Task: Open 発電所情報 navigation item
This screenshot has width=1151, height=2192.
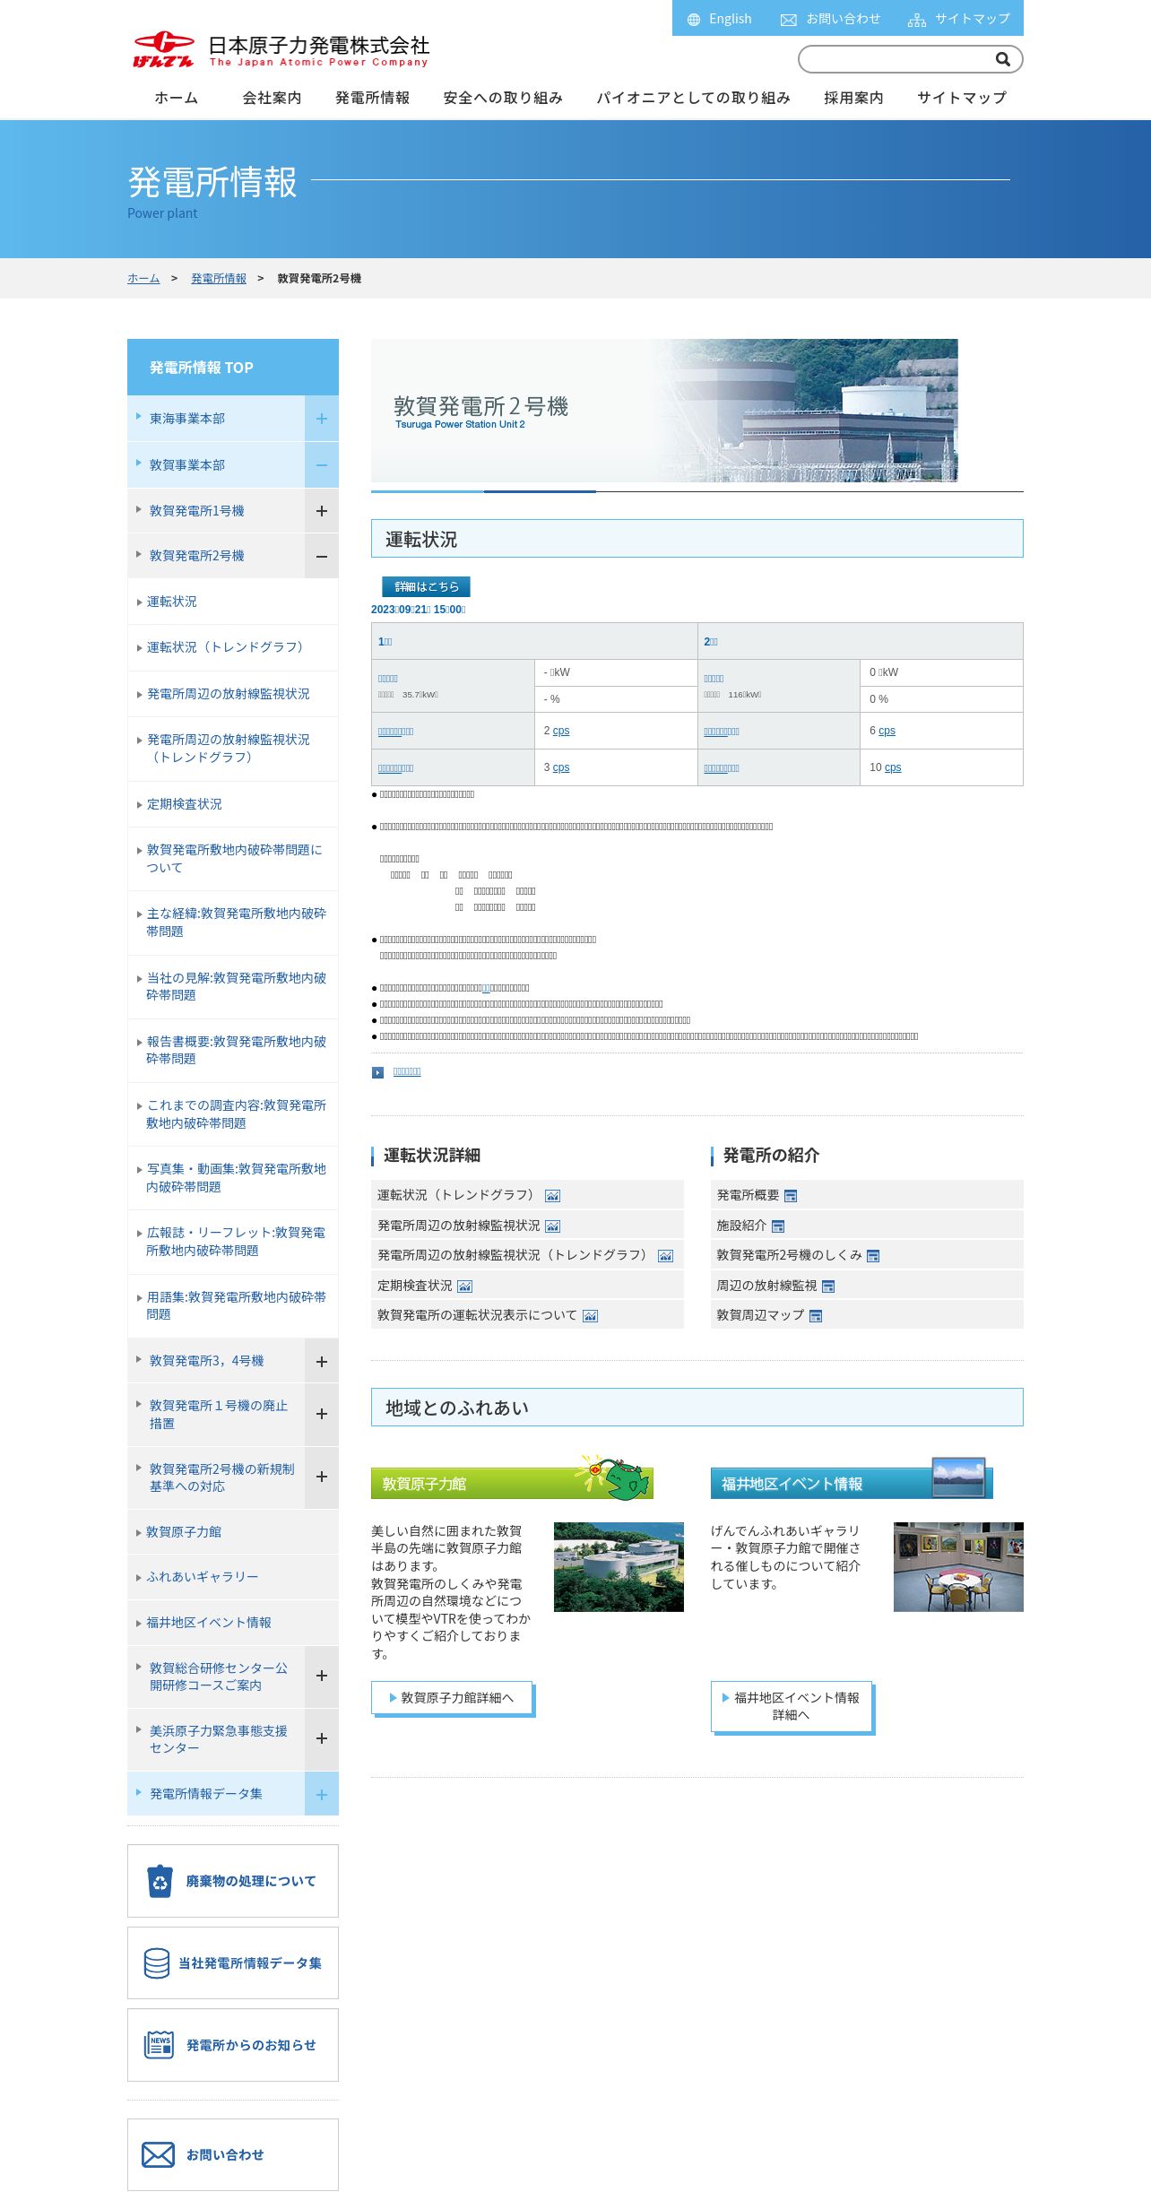Action: point(372,98)
